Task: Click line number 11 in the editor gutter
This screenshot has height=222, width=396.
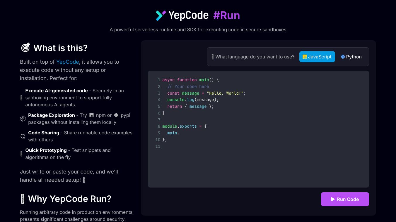Action: [x=158, y=146]
